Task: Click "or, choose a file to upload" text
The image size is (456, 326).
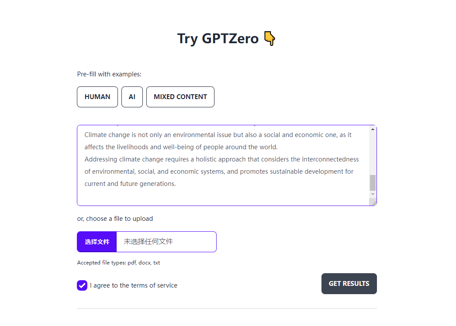Action: pos(115,219)
